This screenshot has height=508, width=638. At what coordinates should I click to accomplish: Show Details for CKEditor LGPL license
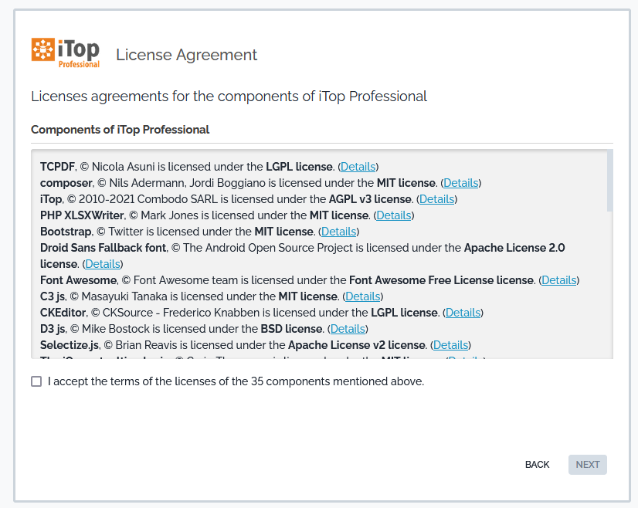[x=463, y=313]
